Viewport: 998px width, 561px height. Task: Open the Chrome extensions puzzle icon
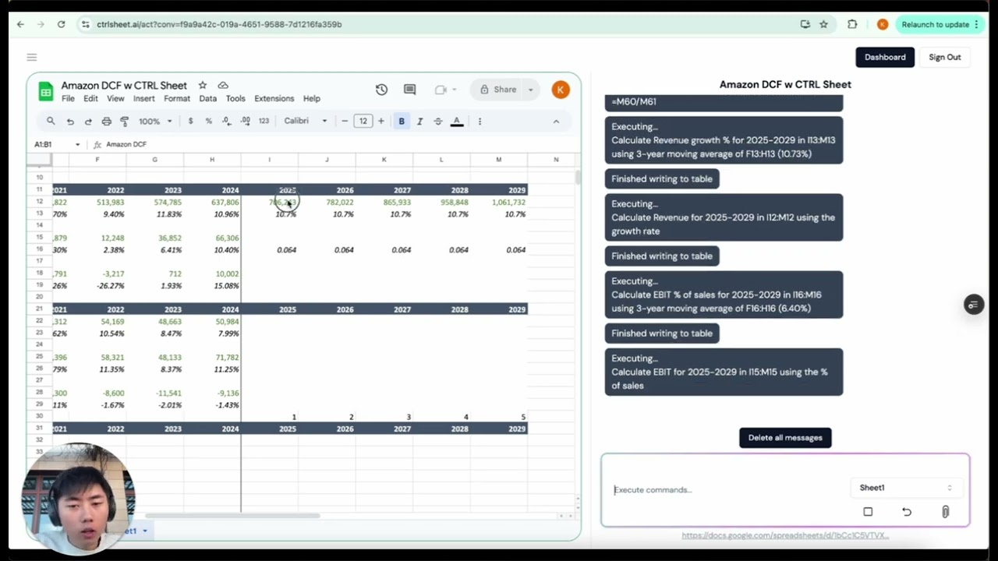click(852, 24)
